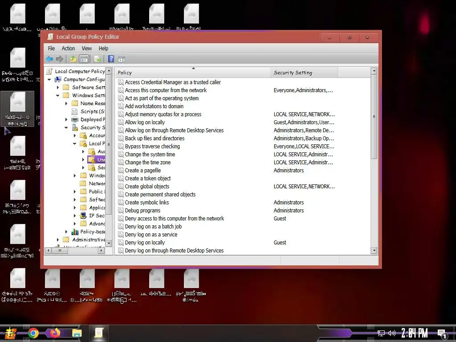Open the Action menu
The width and height of the screenshot is (456, 342).
[x=68, y=48]
